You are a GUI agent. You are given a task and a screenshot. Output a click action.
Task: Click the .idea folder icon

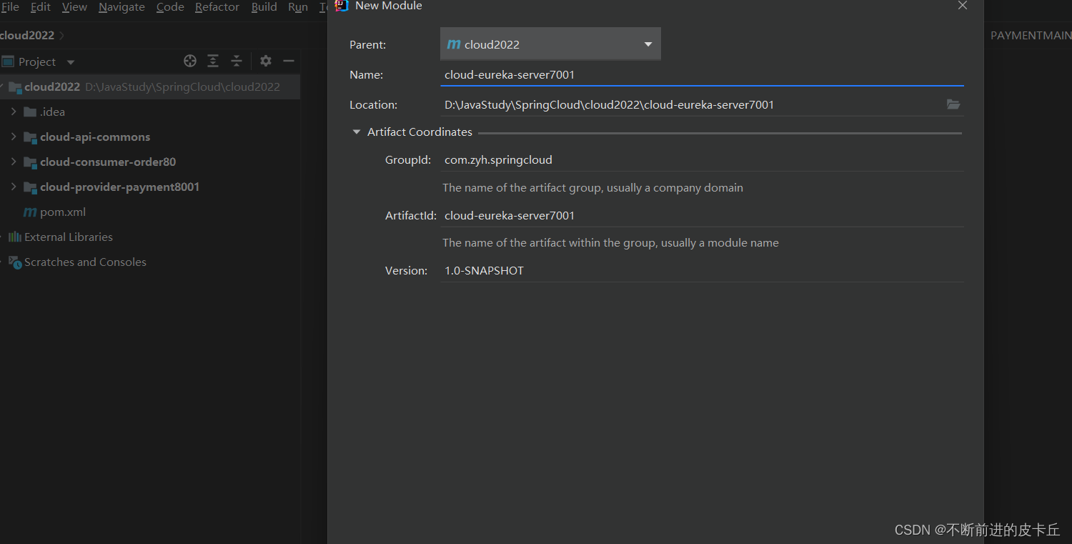point(30,112)
